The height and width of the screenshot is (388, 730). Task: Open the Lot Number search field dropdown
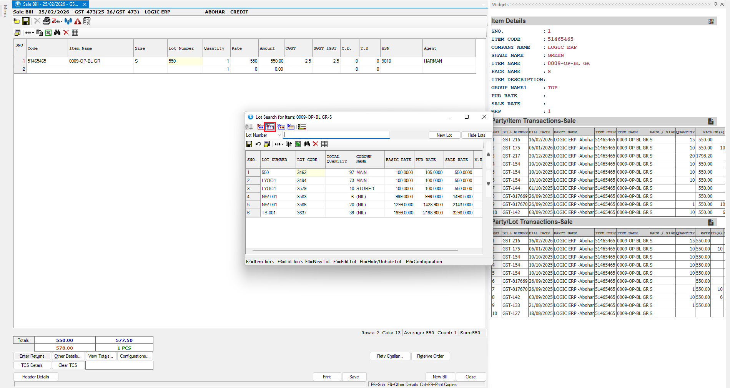click(x=279, y=135)
